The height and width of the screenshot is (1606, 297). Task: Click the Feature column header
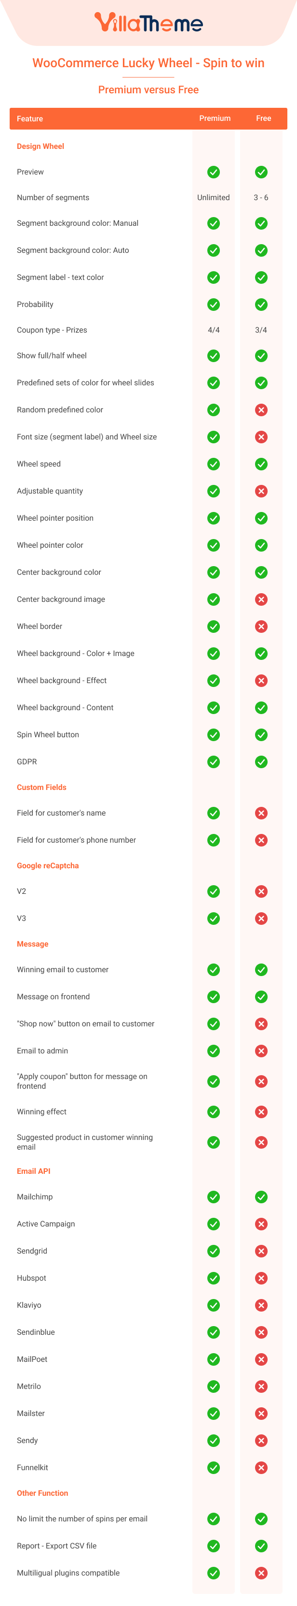click(x=30, y=118)
